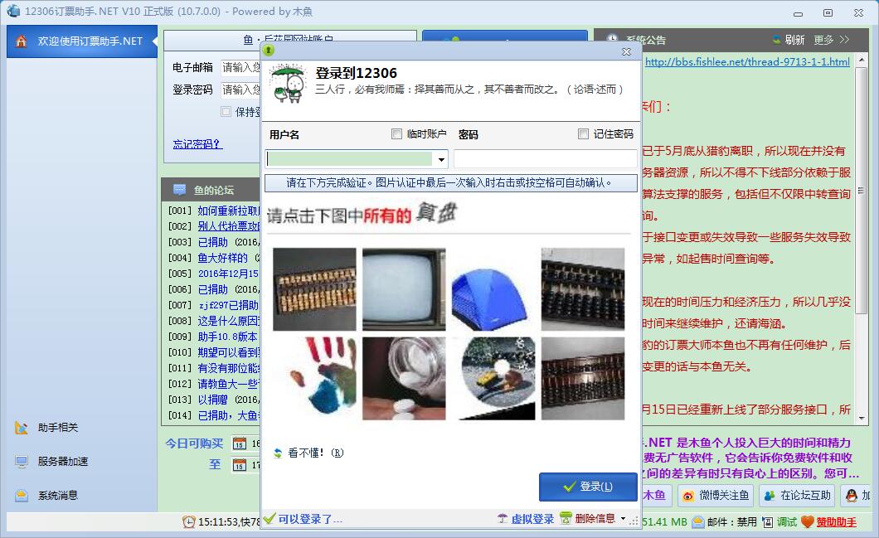Click the 忘记密码? link

pyautogui.click(x=197, y=144)
